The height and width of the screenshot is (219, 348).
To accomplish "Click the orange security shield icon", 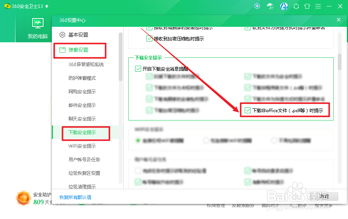I will click(x=23, y=198).
